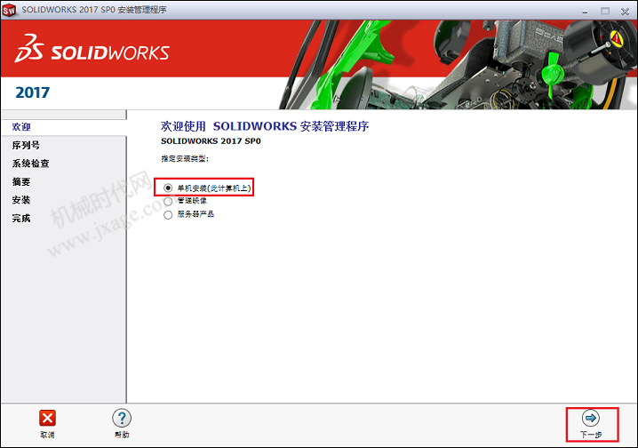Click the 2017 year text in banner
The image size is (638, 448).
click(33, 92)
